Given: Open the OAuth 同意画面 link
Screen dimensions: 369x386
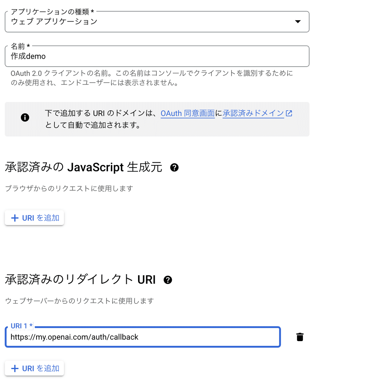Looking at the screenshot, I should pyautogui.click(x=188, y=113).
